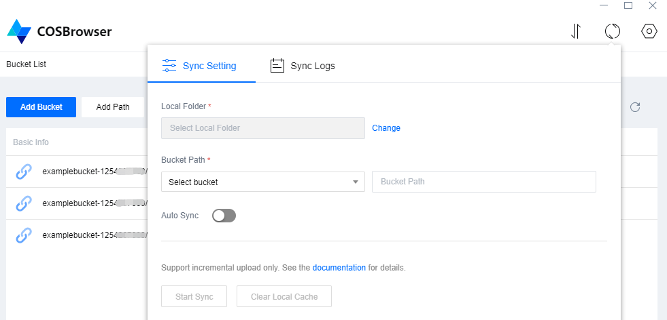Click the COSBrowser logo icon

click(19, 31)
